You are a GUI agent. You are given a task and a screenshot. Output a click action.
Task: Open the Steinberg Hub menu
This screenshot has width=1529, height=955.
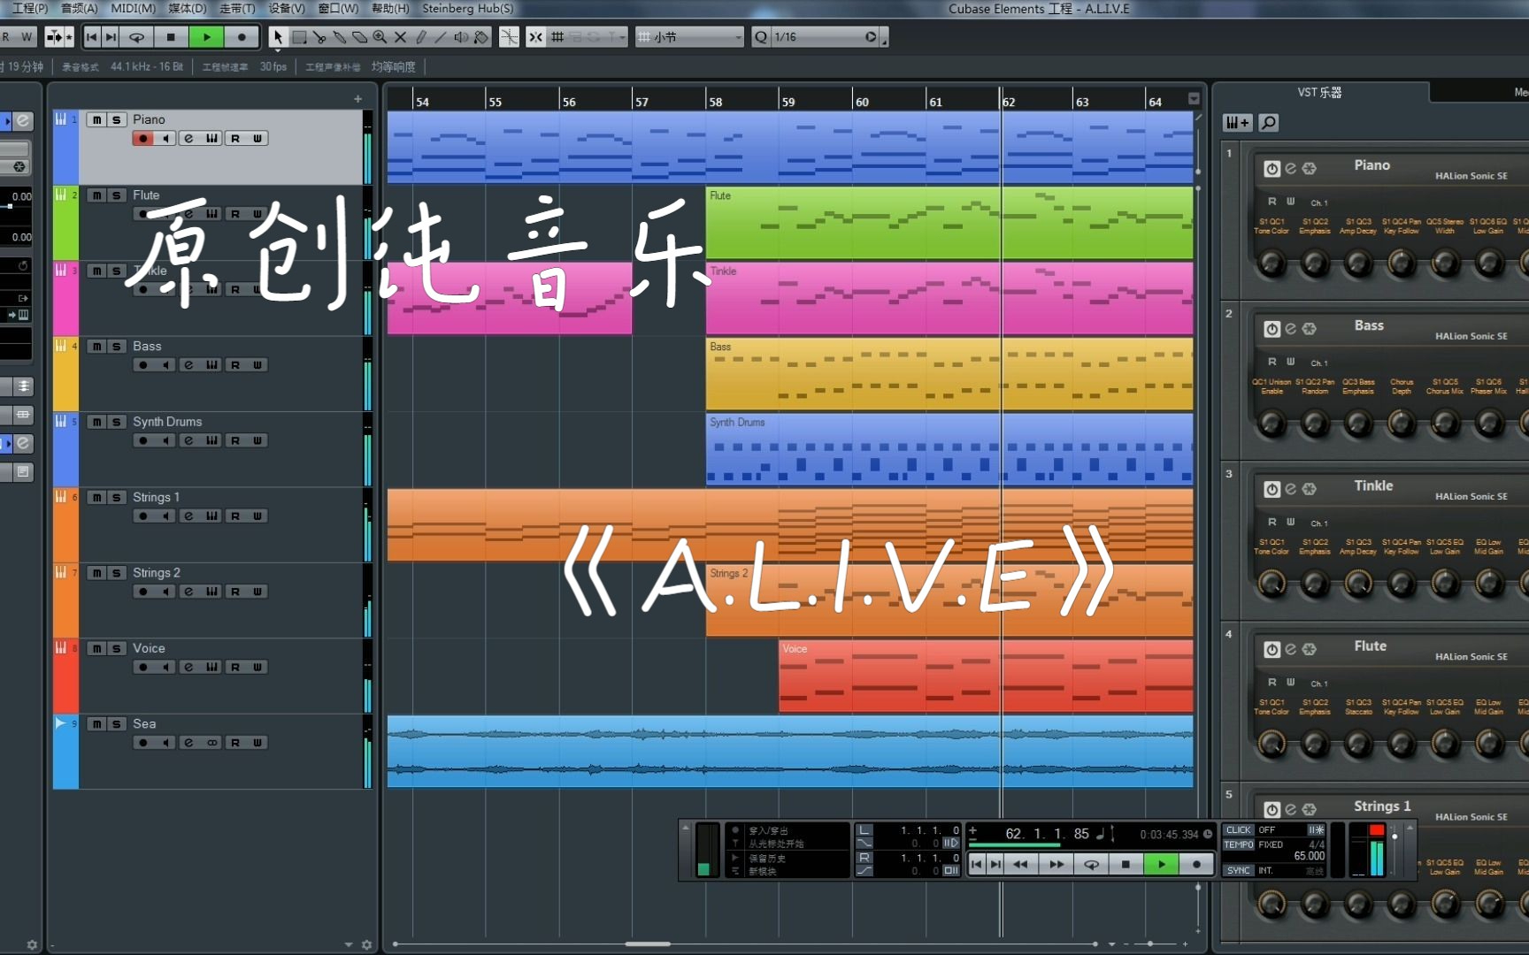coord(467,9)
